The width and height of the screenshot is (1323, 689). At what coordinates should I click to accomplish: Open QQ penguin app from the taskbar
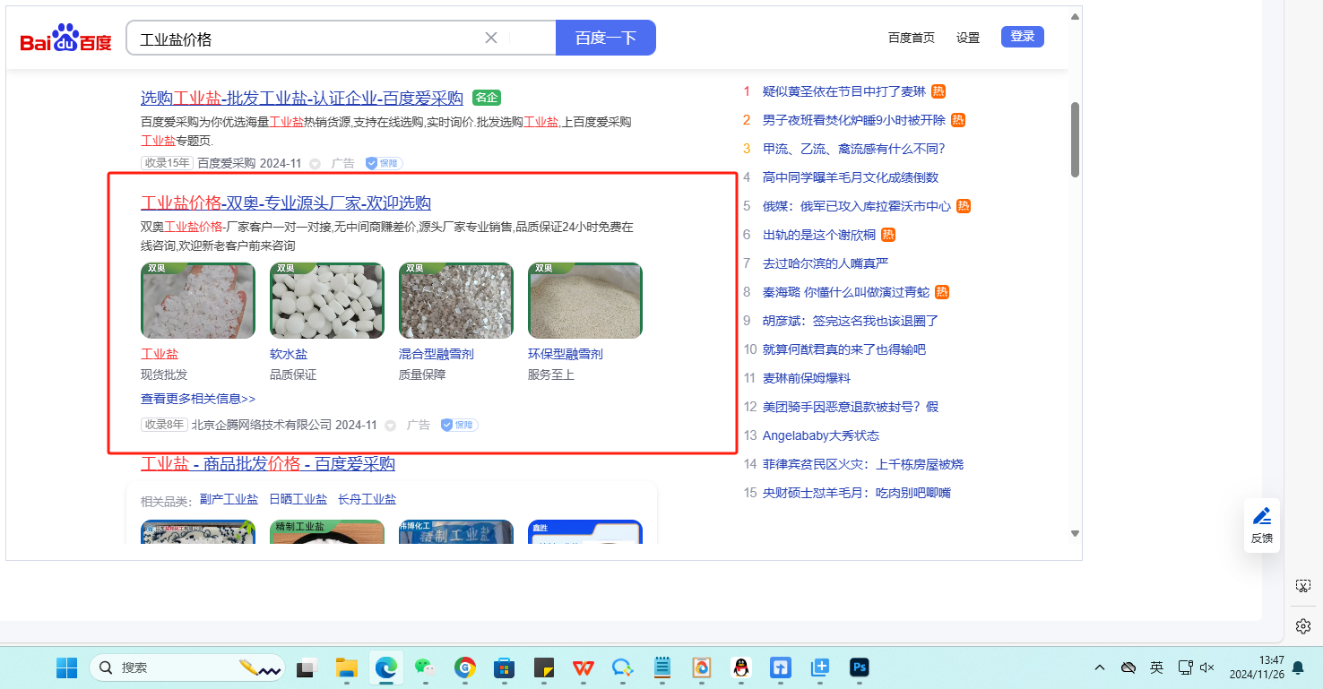(x=740, y=667)
